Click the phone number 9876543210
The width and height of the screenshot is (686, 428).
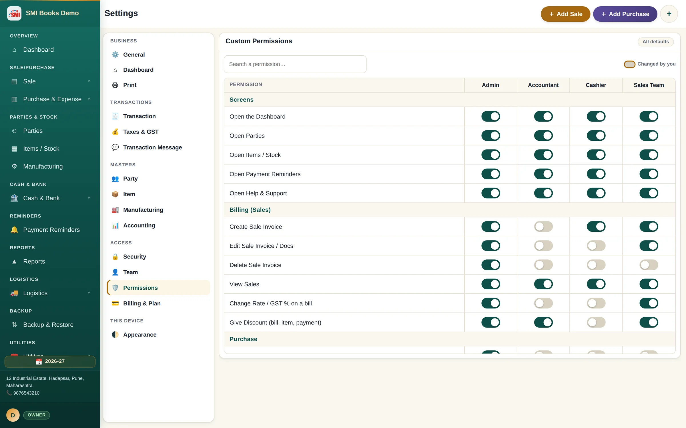click(x=26, y=393)
